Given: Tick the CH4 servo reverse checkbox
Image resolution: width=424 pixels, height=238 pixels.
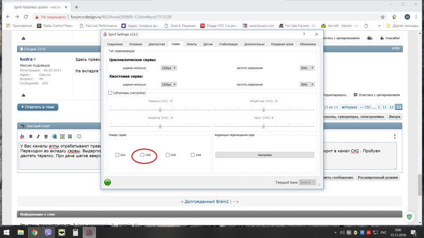Looking at the screenshot, I should (x=192, y=155).
